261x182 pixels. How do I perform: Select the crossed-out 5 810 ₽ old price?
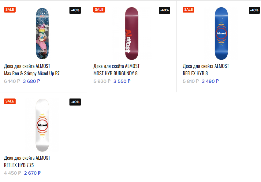pyautogui.click(x=191, y=81)
